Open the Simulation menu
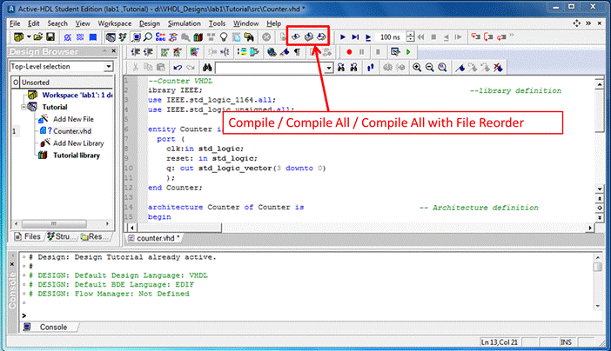 tap(184, 23)
